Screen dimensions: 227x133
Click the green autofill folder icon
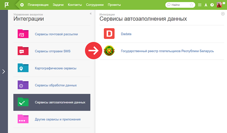point(23,102)
